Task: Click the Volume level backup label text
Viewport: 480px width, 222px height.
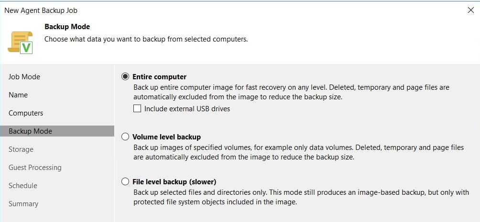Action: pos(166,137)
